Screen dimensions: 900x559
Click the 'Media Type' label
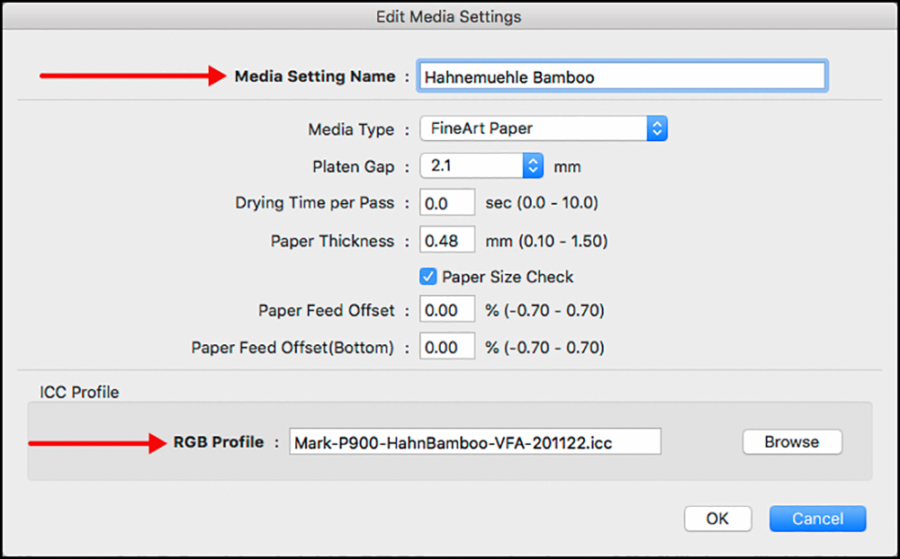(x=351, y=129)
